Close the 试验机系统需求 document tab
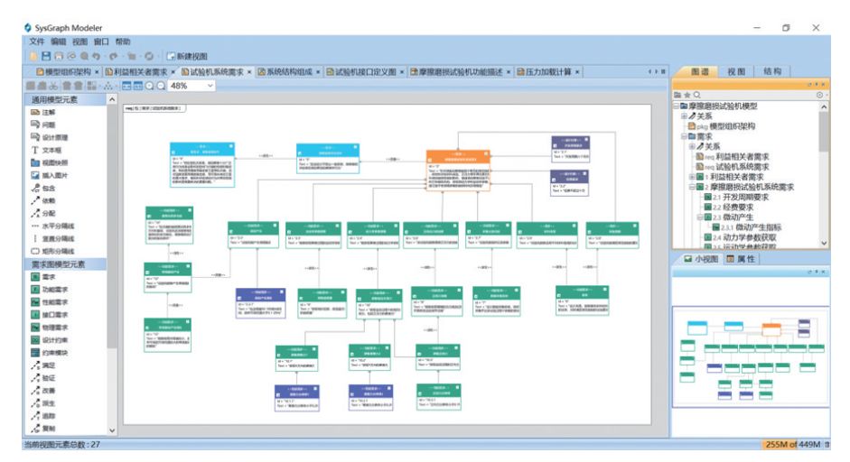This screenshot has width=850, height=462. (250, 72)
